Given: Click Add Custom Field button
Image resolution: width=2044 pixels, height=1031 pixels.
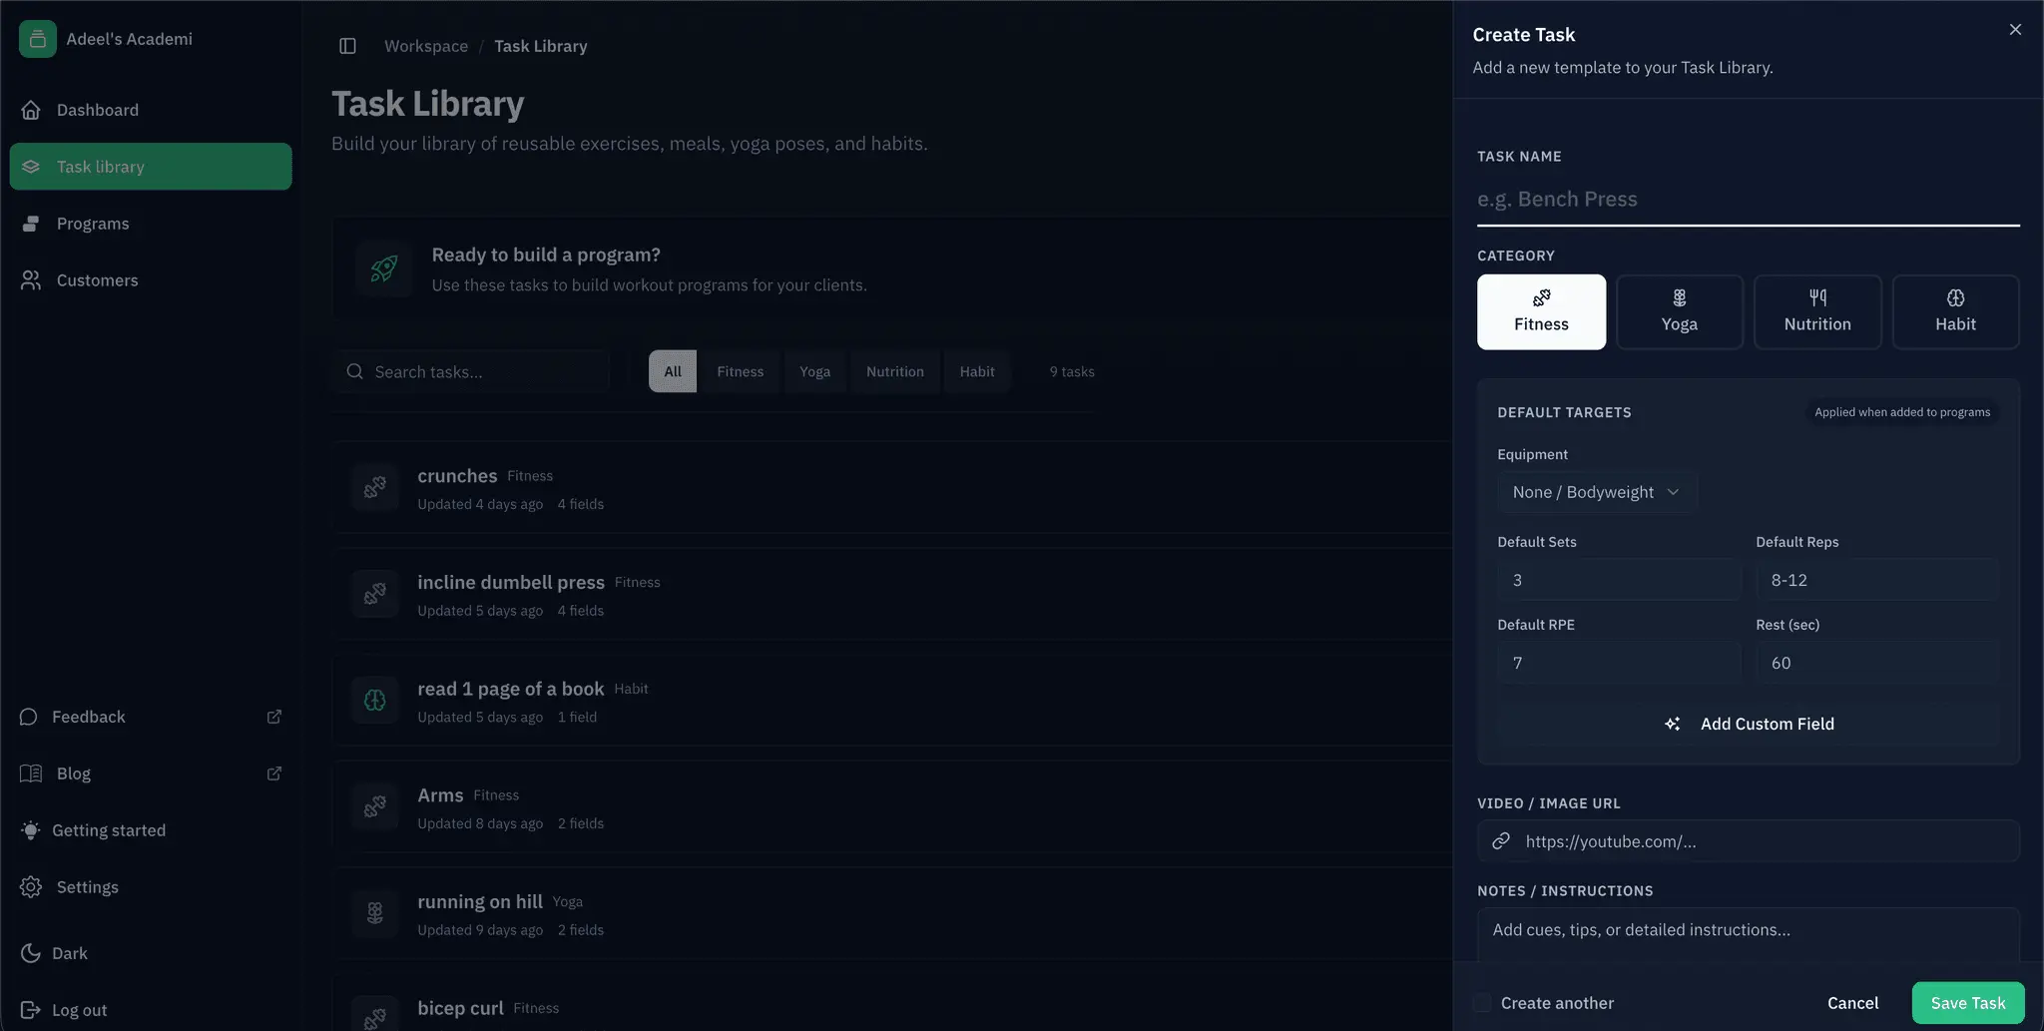Looking at the screenshot, I should tap(1749, 724).
